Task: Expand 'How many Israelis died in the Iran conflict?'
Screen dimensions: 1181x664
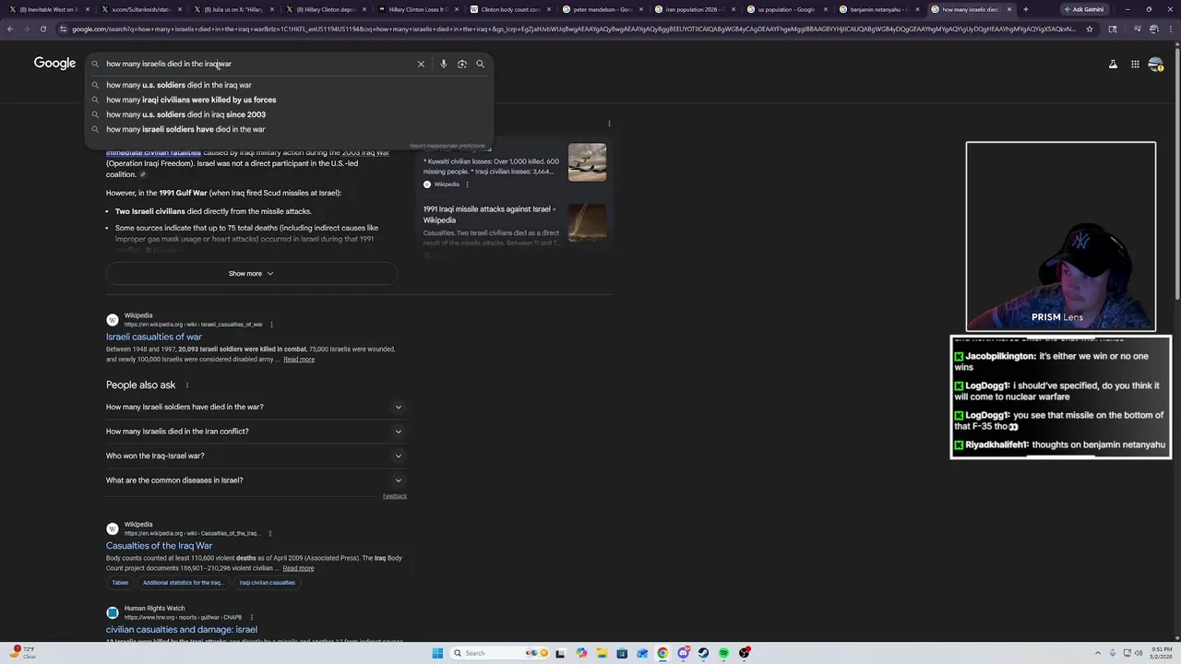Action: coord(255,432)
